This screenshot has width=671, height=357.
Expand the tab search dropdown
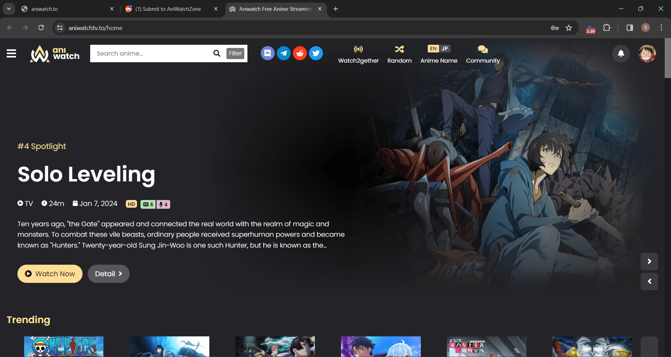[x=9, y=9]
